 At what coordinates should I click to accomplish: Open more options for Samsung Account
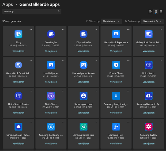coord(96,91)
